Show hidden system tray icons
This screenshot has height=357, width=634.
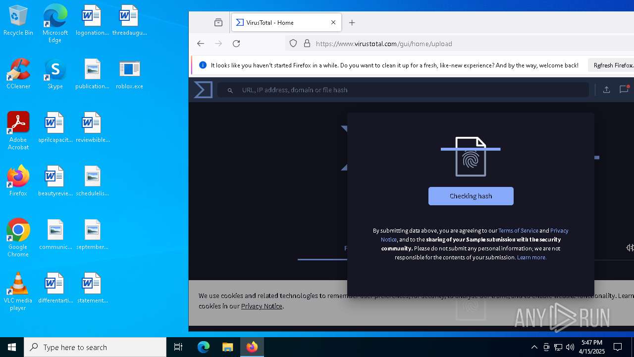pos(534,347)
